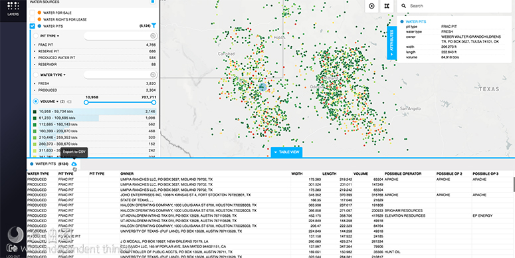
Task: Select the Volume radio button
Action: pos(36,102)
